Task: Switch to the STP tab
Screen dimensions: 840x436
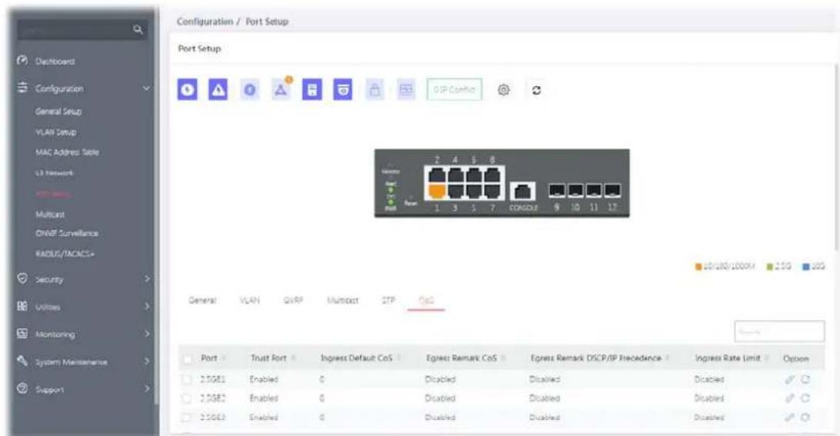Action: (x=388, y=301)
